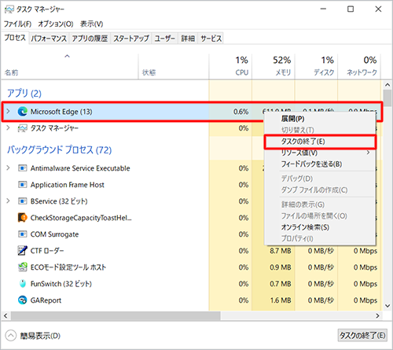Click the BService (32 ビット) icon

(22, 201)
